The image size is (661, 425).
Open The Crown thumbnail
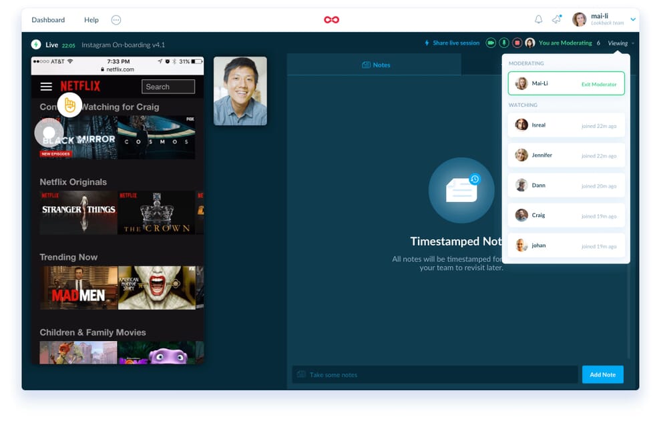point(156,213)
